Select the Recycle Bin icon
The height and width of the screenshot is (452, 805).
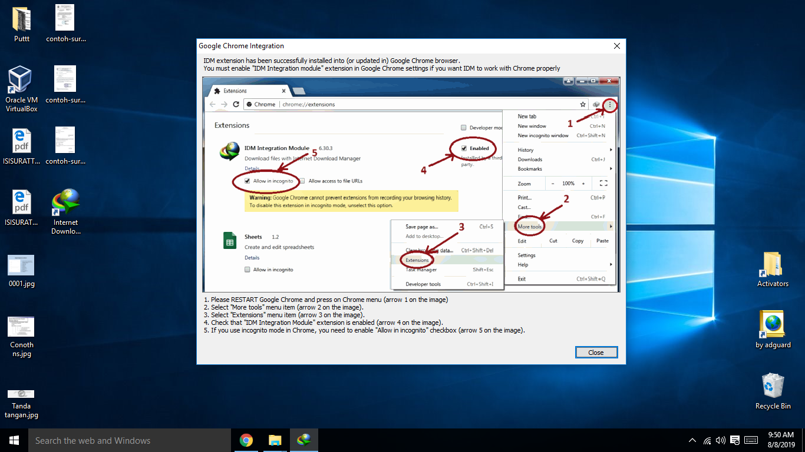pyautogui.click(x=773, y=391)
